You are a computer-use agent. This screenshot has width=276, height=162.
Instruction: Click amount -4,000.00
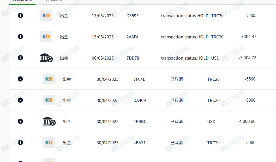[247, 121]
